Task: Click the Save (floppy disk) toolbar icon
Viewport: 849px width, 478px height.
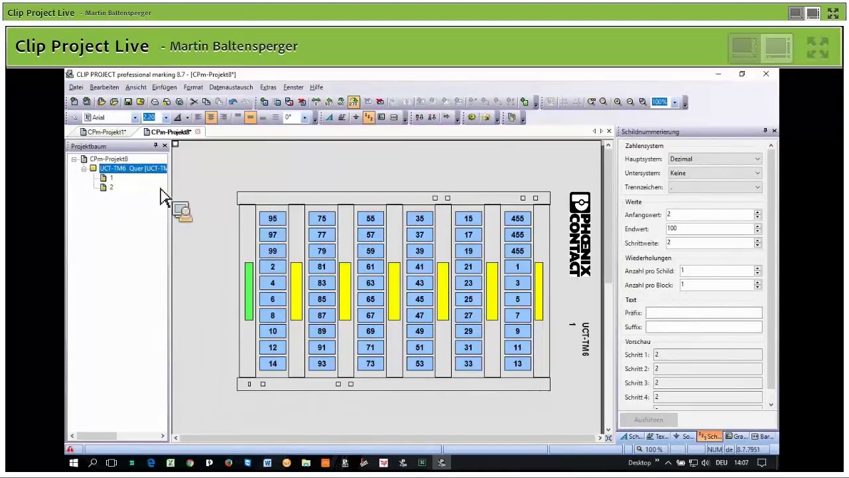Action: click(128, 102)
